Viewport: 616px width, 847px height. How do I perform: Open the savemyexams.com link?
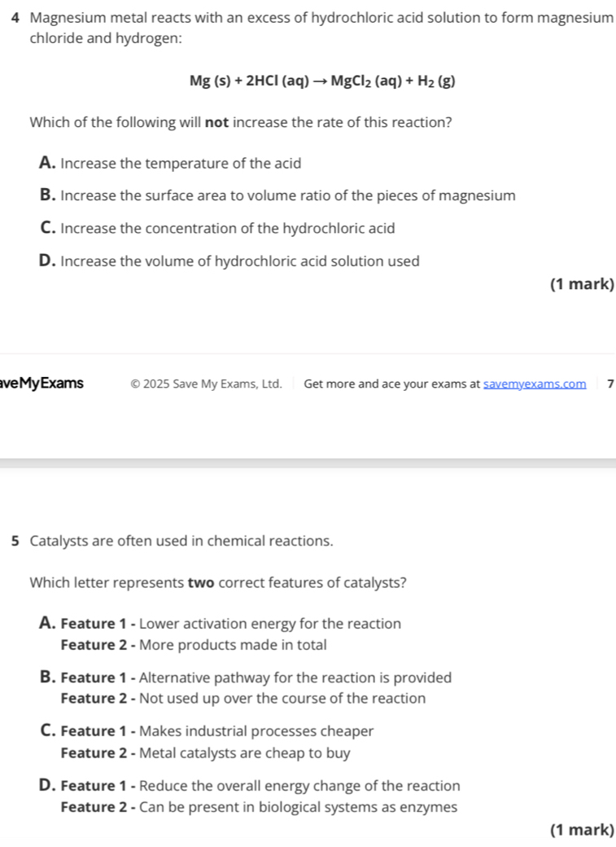(535, 384)
